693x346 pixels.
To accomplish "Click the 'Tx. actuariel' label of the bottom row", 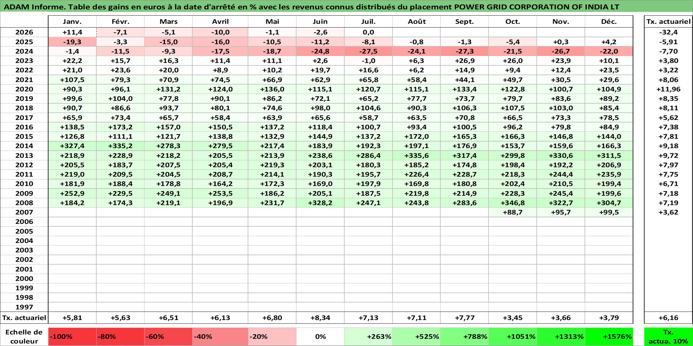I will (x=24, y=318).
